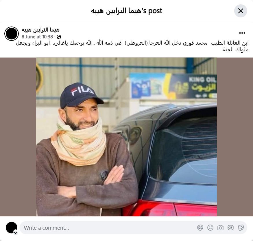Open the author name هيما الترابين هيبه
The width and height of the screenshot is (253, 241).
pos(41,30)
